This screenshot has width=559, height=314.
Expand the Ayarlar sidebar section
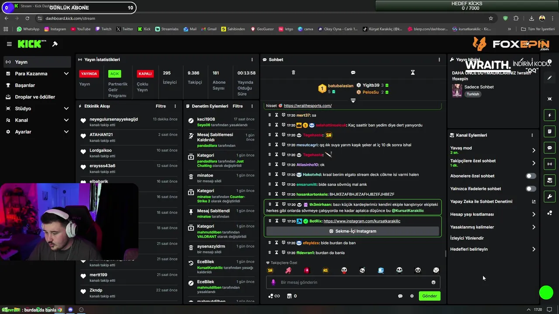tap(37, 132)
